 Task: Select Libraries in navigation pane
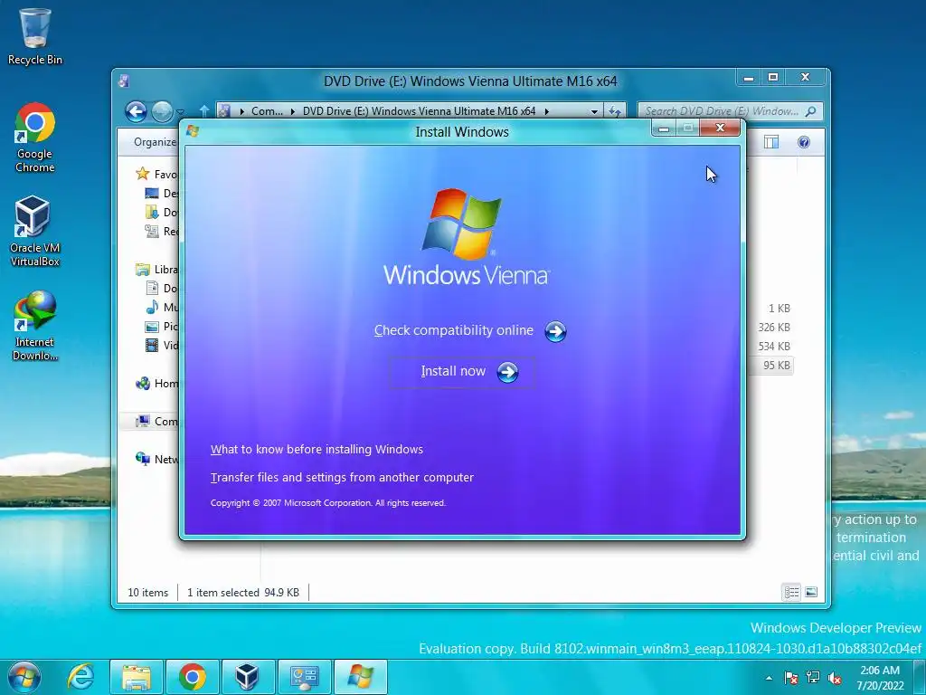coord(156,270)
